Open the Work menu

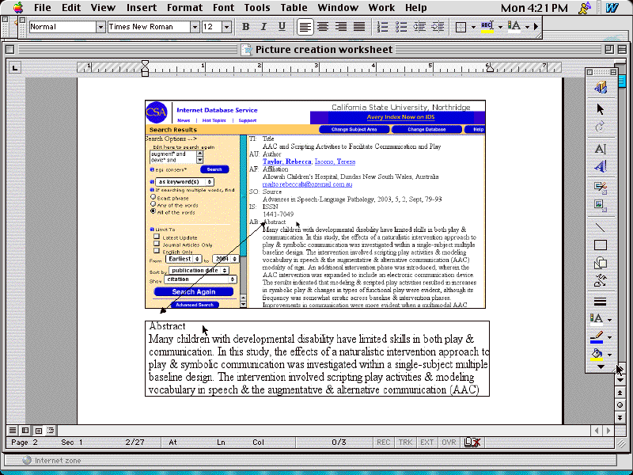381,7
